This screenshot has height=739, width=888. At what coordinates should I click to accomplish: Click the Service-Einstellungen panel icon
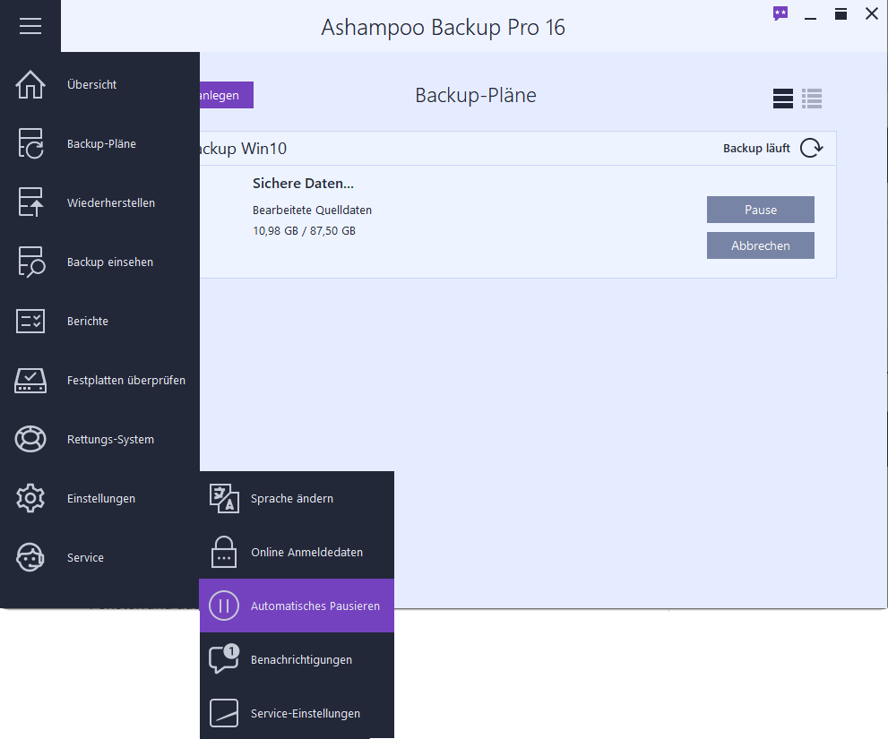point(224,713)
